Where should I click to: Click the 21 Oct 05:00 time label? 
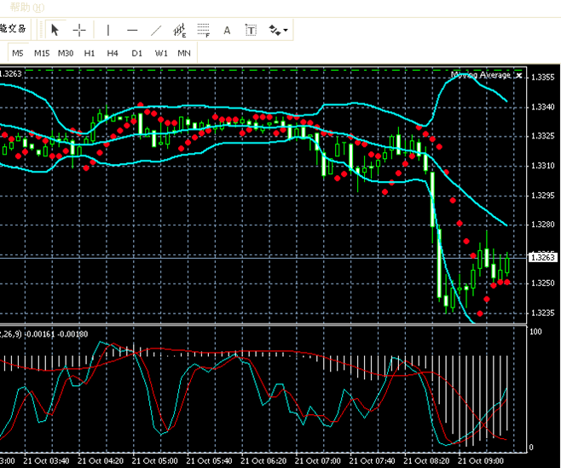click(155, 461)
